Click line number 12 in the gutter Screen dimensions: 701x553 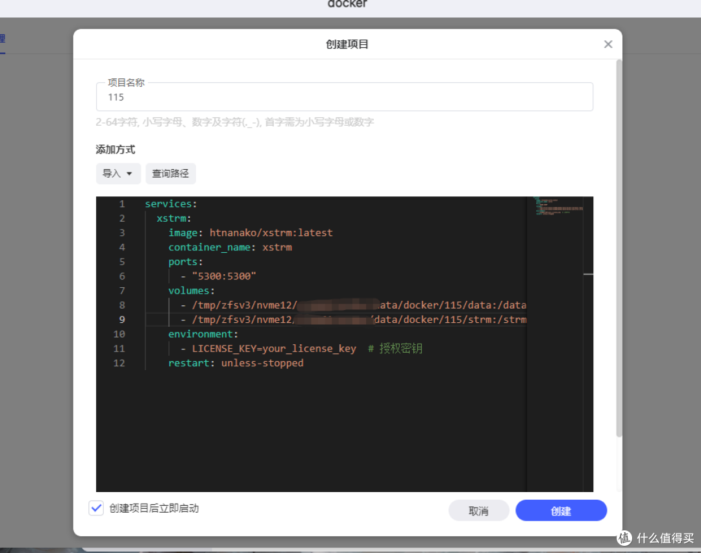[x=119, y=363]
